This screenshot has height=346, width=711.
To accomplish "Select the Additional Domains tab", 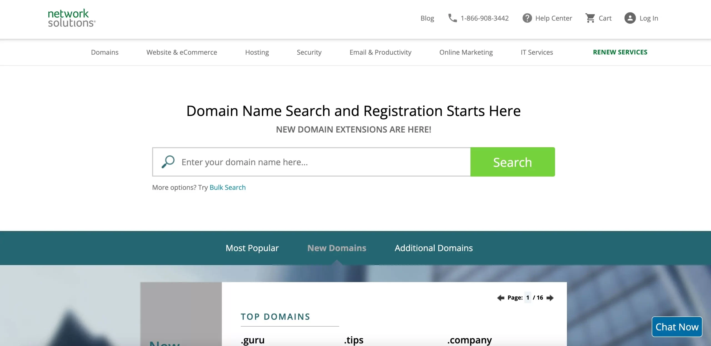I will point(434,248).
